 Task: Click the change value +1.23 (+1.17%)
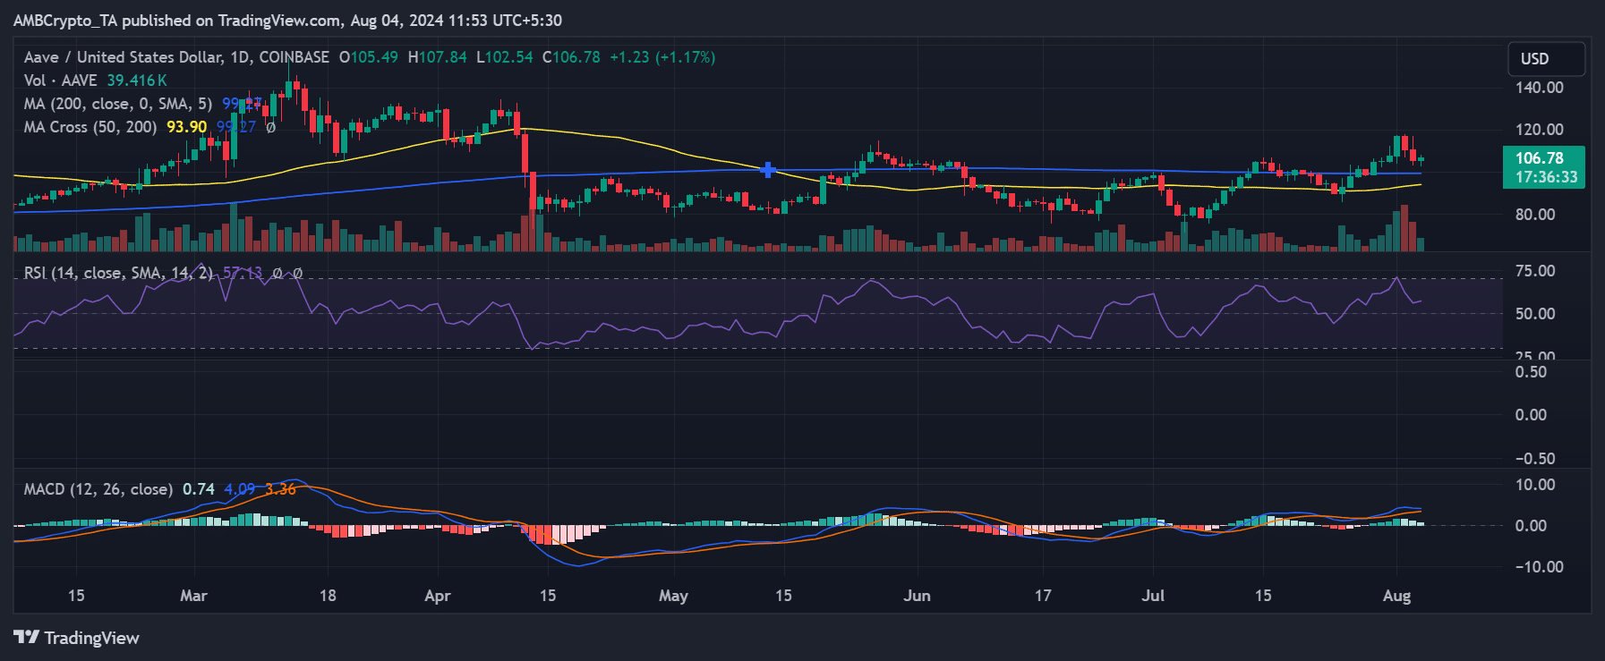(x=662, y=57)
